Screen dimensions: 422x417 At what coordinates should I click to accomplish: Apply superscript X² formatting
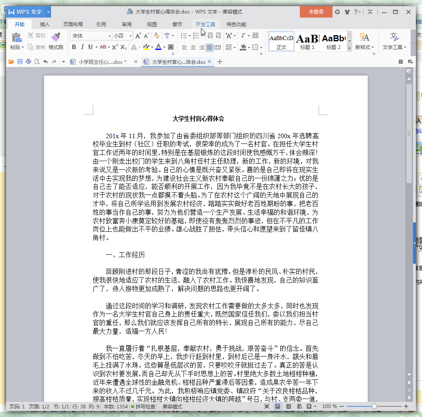click(x=115, y=47)
